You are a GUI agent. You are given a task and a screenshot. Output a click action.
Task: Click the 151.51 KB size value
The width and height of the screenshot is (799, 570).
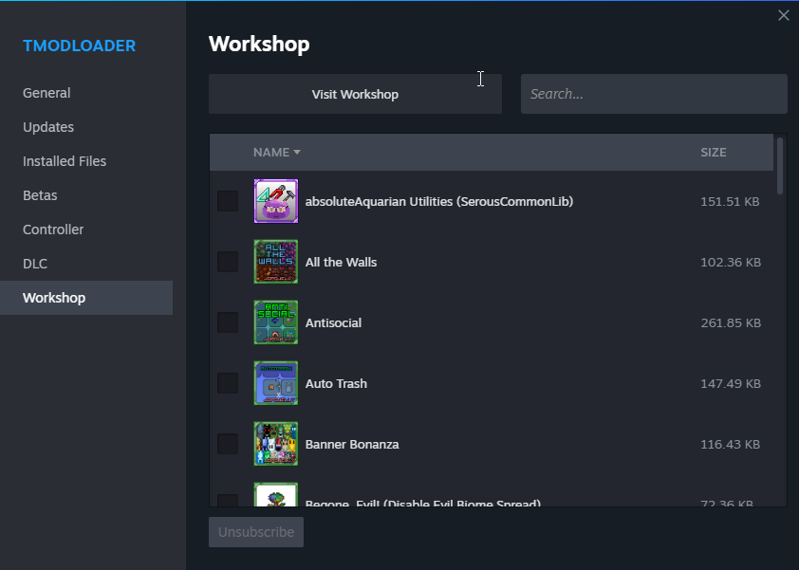pyautogui.click(x=730, y=201)
